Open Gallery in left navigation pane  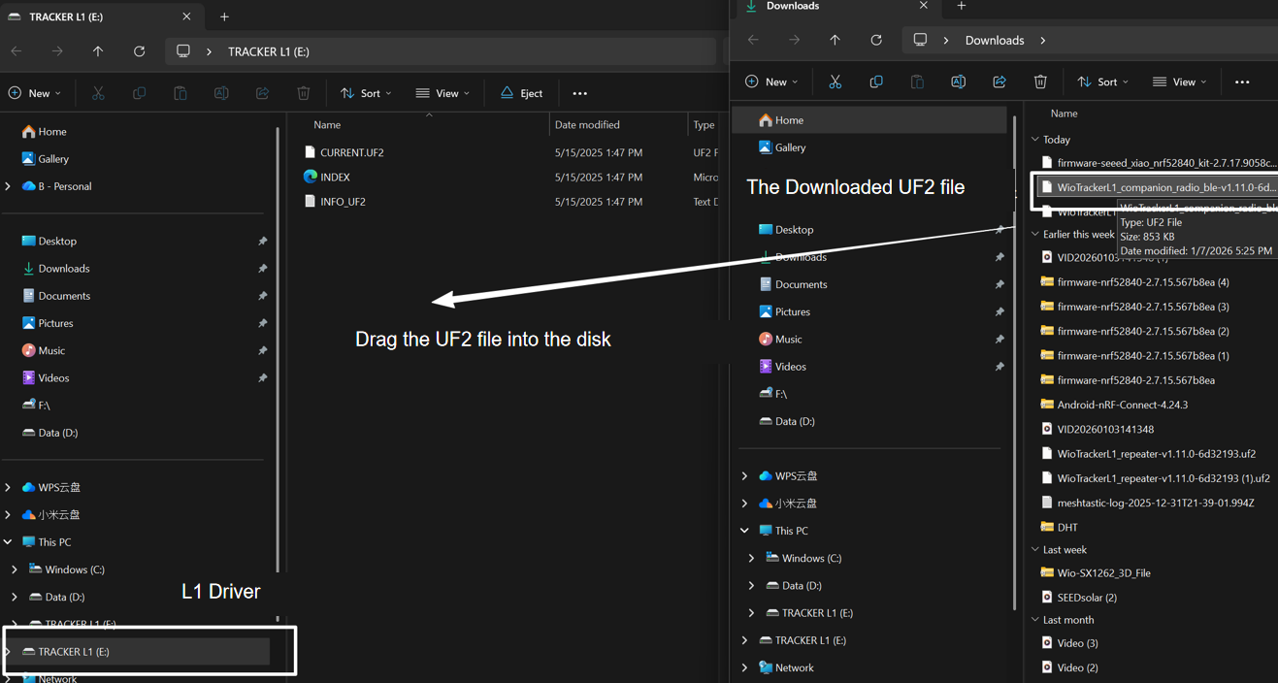pyautogui.click(x=52, y=158)
